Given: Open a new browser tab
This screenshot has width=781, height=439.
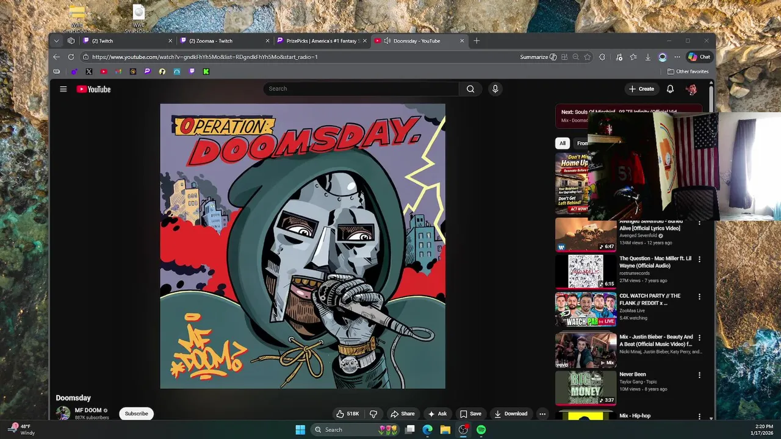Looking at the screenshot, I should 477,41.
